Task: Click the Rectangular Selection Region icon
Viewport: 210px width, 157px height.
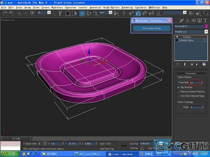Action: point(68,13)
